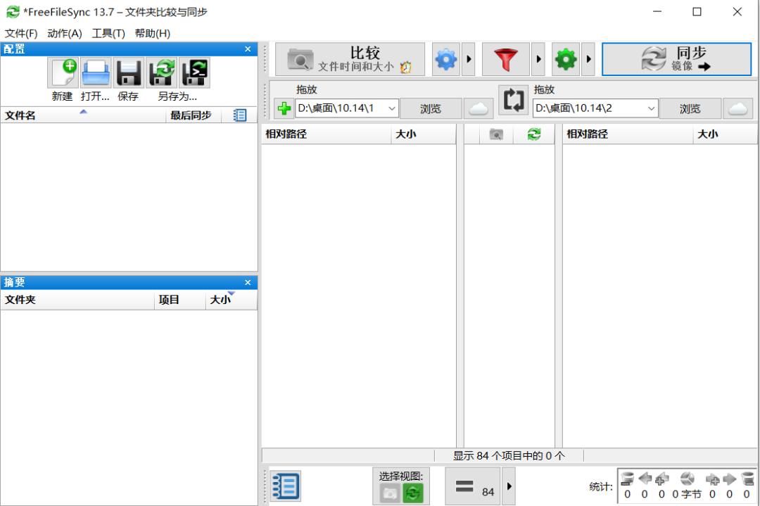Screen dimensions: 760x506
Task: Swap sides with the arrows icon
Action: 513,100
